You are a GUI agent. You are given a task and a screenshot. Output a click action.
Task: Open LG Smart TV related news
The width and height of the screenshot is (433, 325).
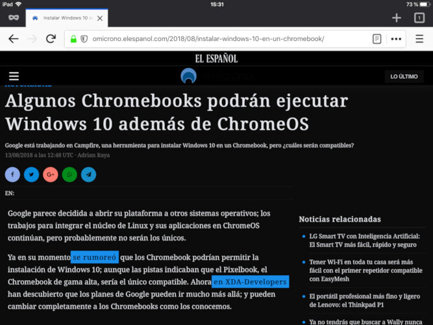point(364,240)
